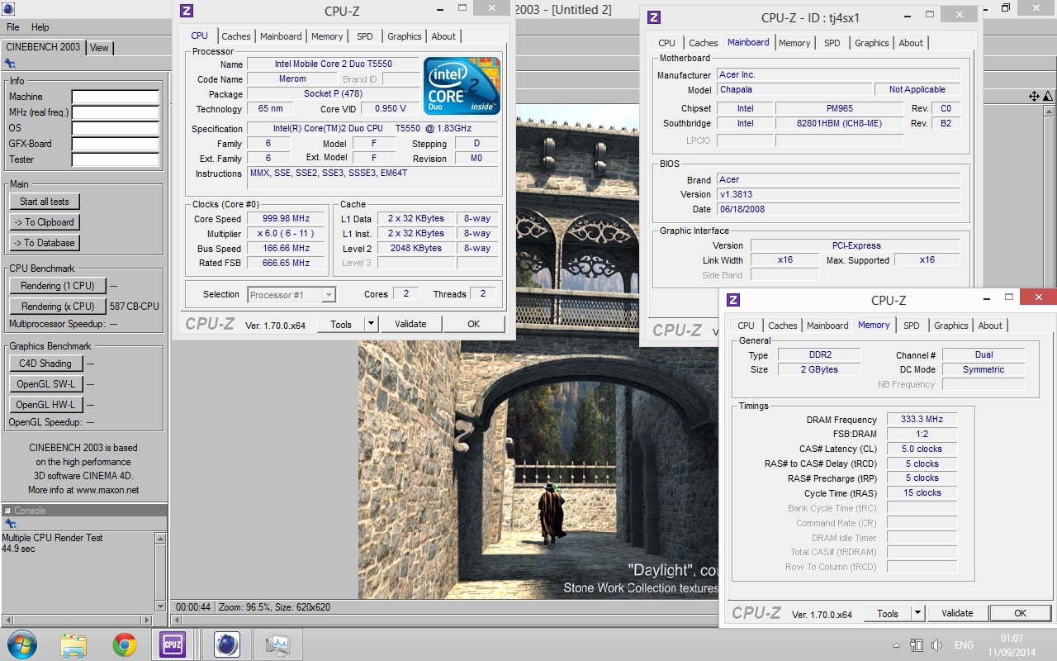Open the Help menu in CINEBENCH

click(x=40, y=27)
